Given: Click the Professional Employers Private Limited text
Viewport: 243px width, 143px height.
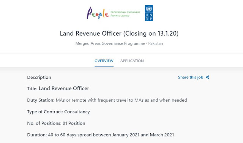Looking at the screenshot, I should [125, 14].
